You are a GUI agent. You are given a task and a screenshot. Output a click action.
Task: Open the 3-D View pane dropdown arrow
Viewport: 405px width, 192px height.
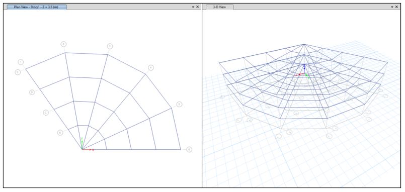(x=392, y=7)
